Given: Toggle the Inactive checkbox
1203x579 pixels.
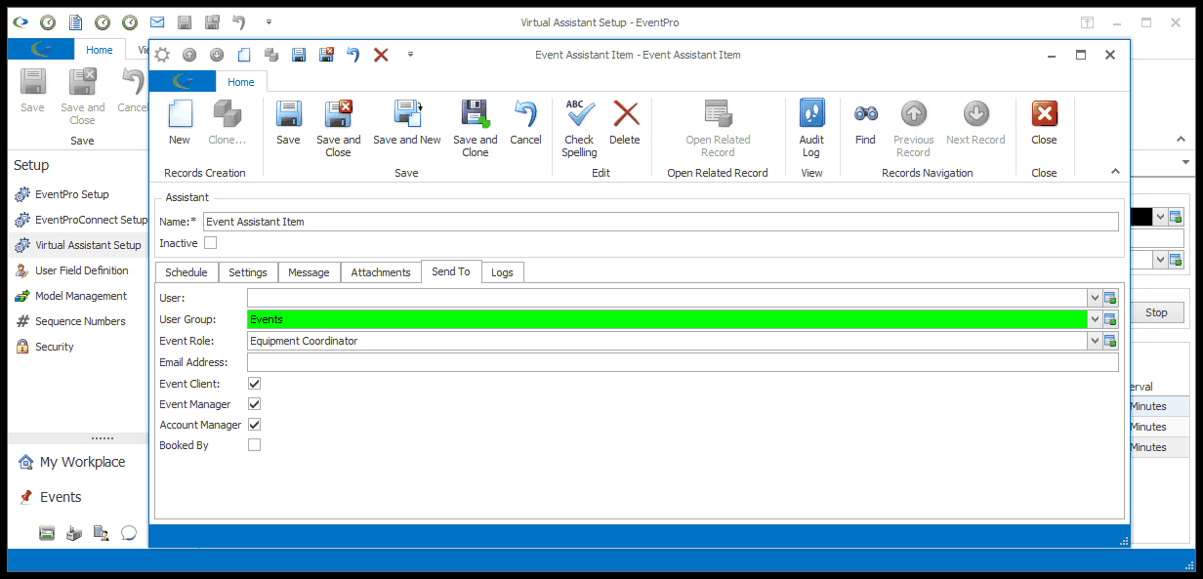Looking at the screenshot, I should [210, 243].
